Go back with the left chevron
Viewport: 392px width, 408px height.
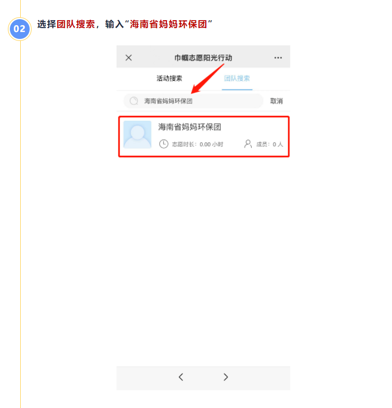[x=181, y=377]
